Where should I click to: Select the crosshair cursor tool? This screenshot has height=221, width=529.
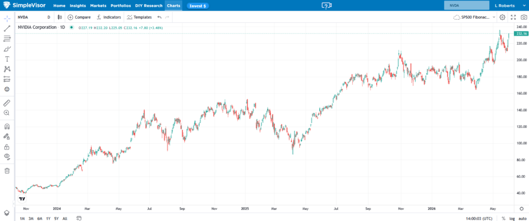(x=7, y=19)
